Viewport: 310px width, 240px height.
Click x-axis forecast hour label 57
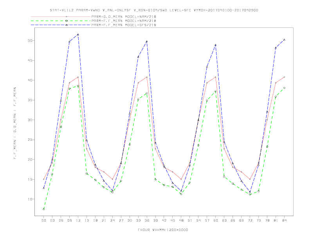[207, 220]
